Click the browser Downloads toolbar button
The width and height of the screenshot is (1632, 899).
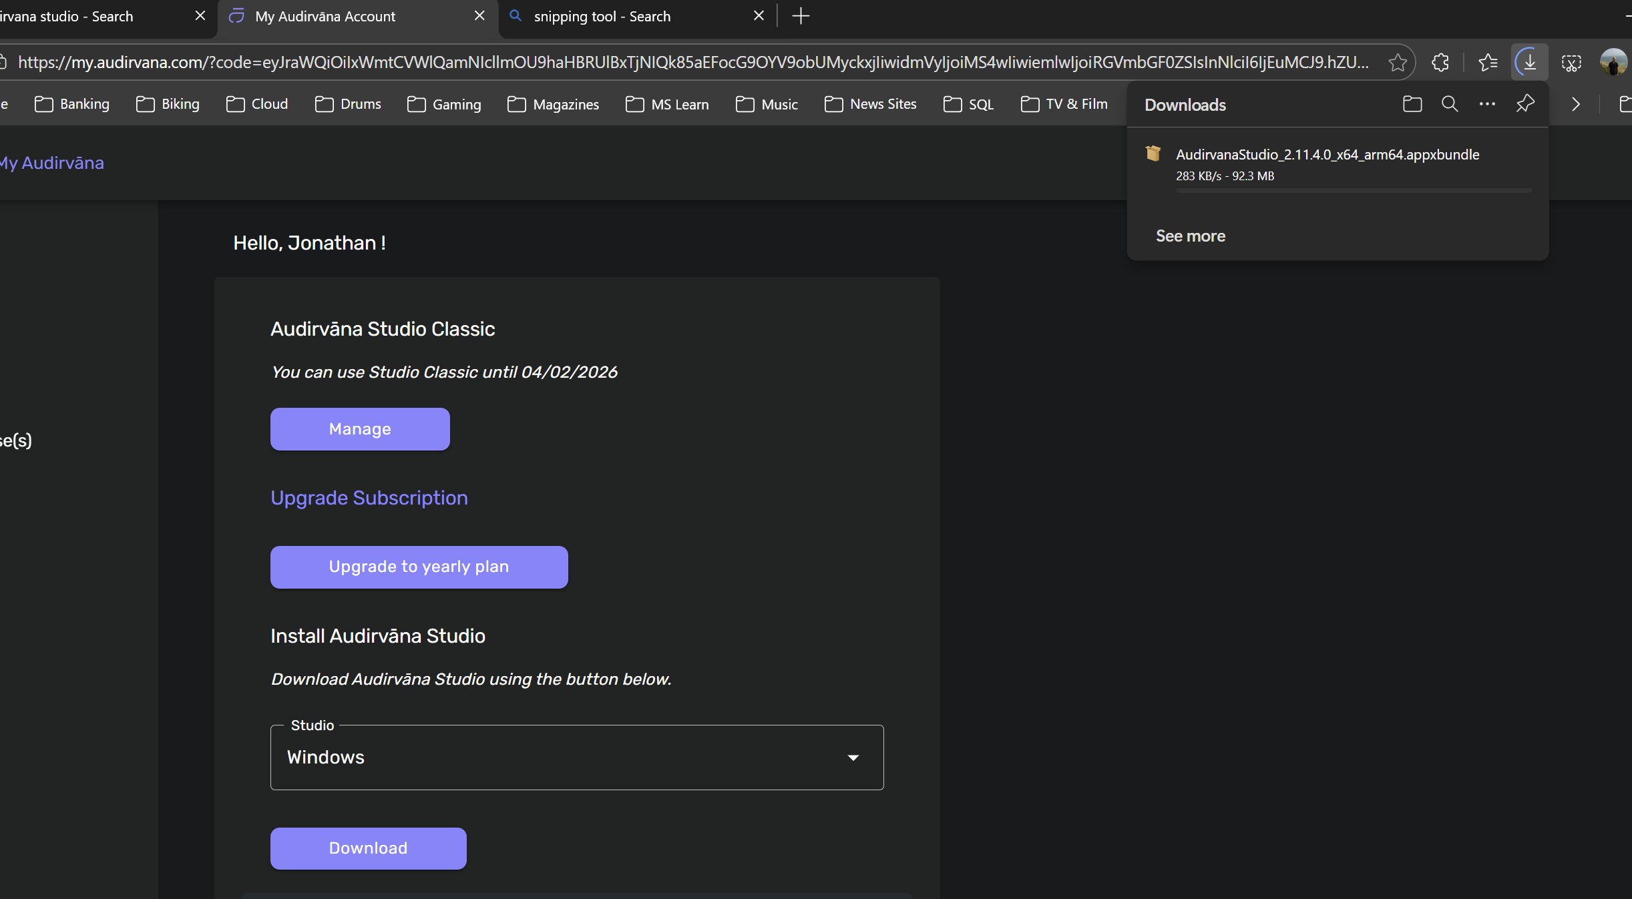(1529, 63)
